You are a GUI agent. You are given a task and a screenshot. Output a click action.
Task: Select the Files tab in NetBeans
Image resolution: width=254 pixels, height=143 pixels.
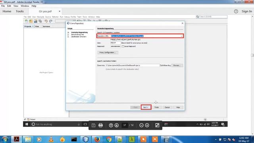pos(37,26)
